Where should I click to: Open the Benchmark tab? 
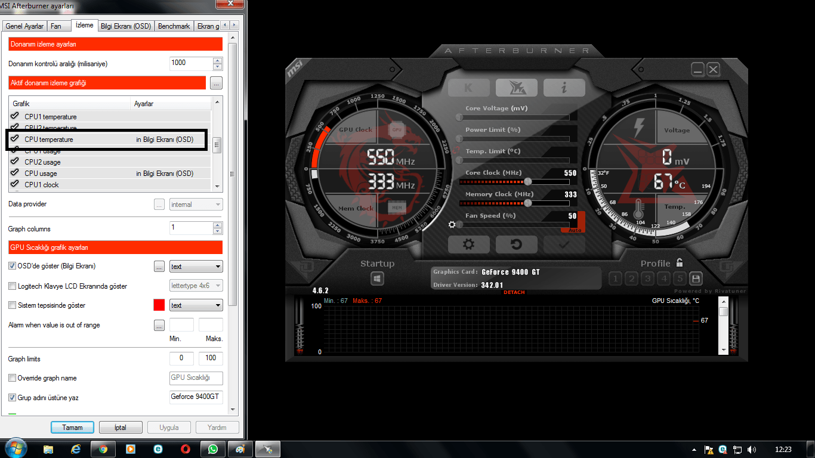[174, 26]
